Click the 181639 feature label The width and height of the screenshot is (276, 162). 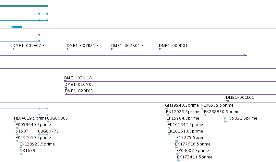28,151
